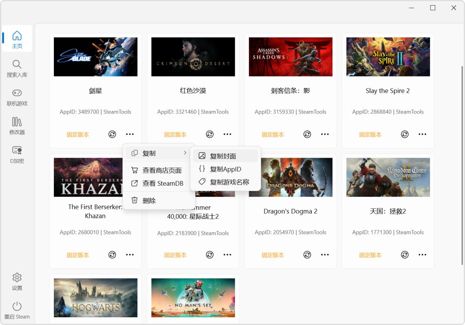Click the AppID: 2868840 | SteamTools text
465x325 pixels.
388,112
